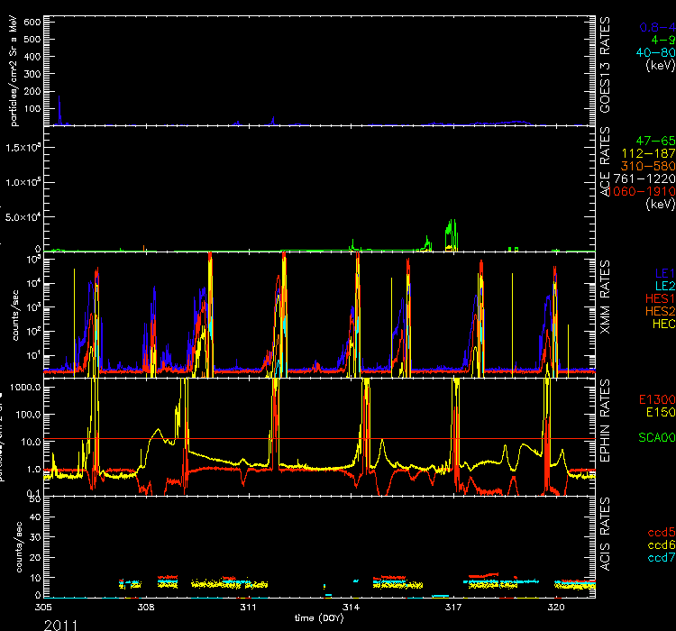Select the white 761-1220 ACE legend entry

coord(649,179)
